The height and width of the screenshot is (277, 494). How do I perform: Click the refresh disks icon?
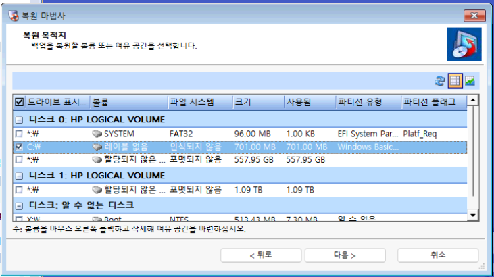tap(439, 81)
